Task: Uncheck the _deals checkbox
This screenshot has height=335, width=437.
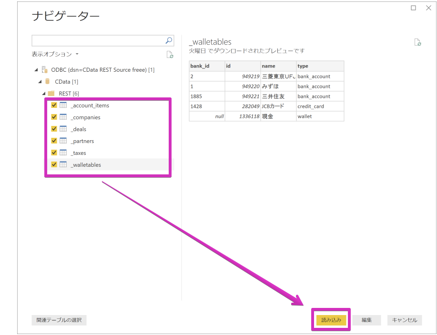Action: [54, 129]
